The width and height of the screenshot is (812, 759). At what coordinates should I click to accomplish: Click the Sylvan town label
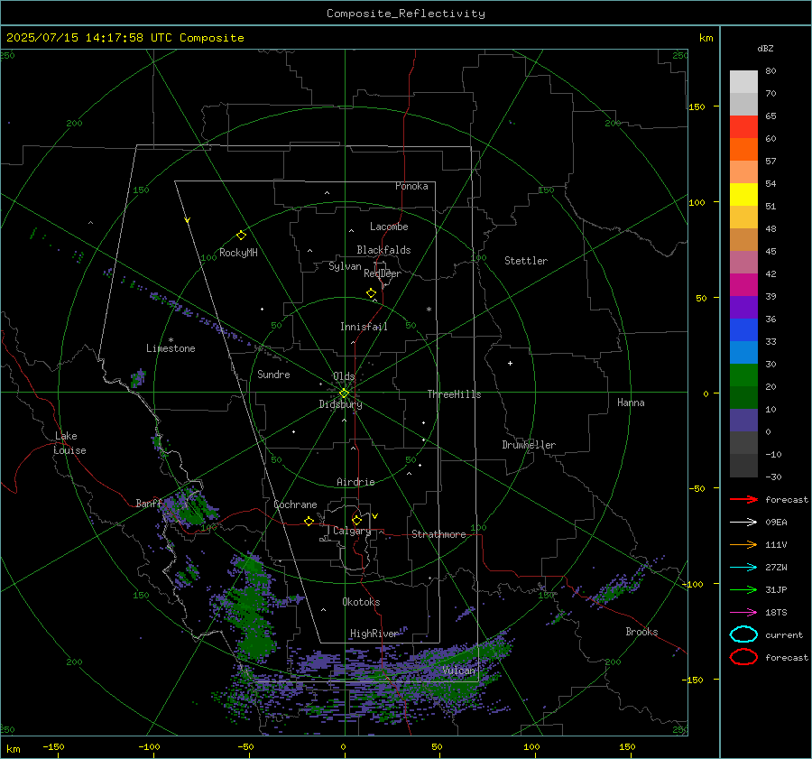point(345,266)
